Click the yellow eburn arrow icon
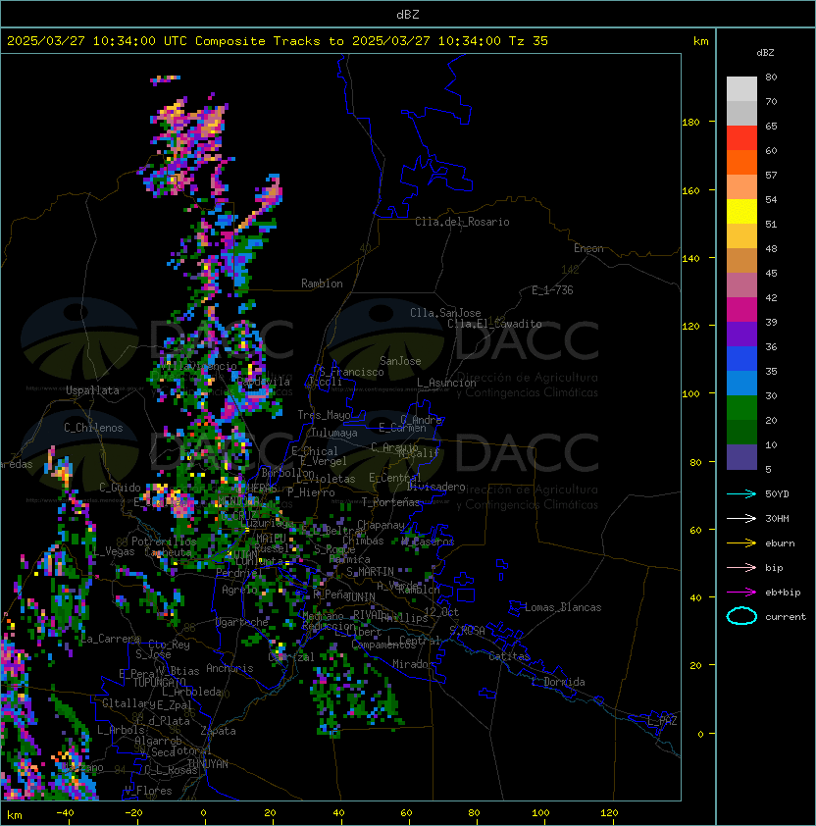This screenshot has width=816, height=826. tap(741, 543)
